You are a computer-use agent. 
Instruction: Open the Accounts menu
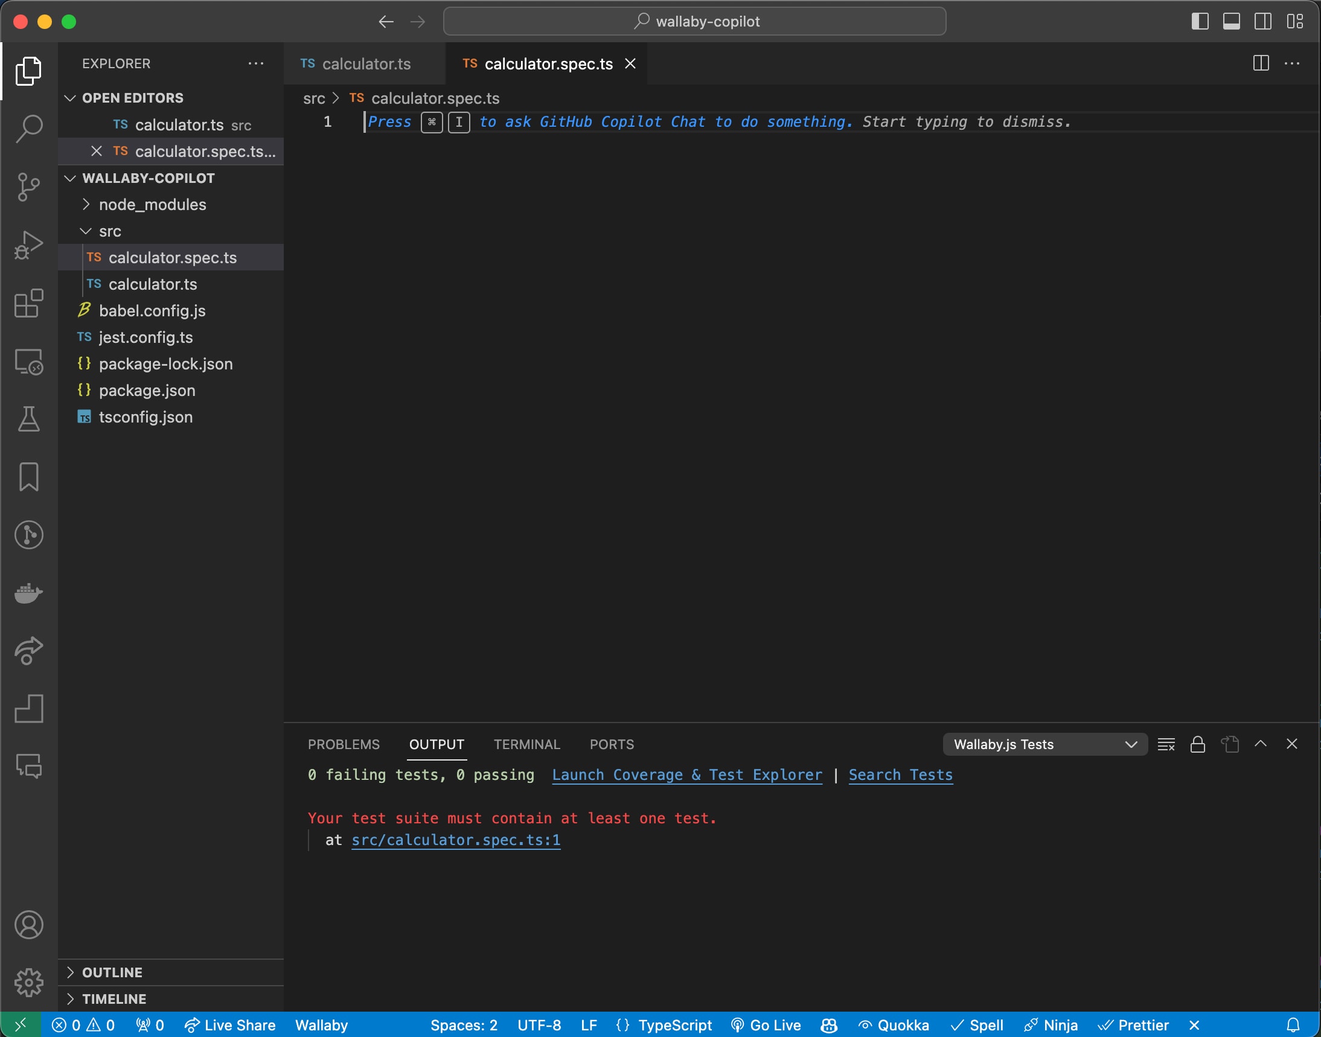click(28, 925)
